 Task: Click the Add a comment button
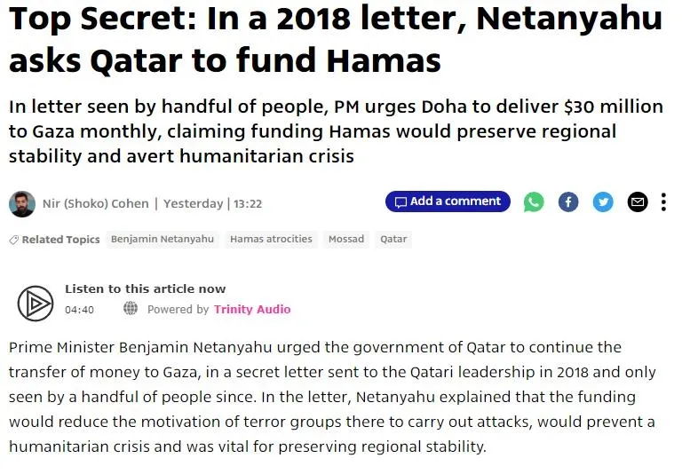click(x=448, y=201)
